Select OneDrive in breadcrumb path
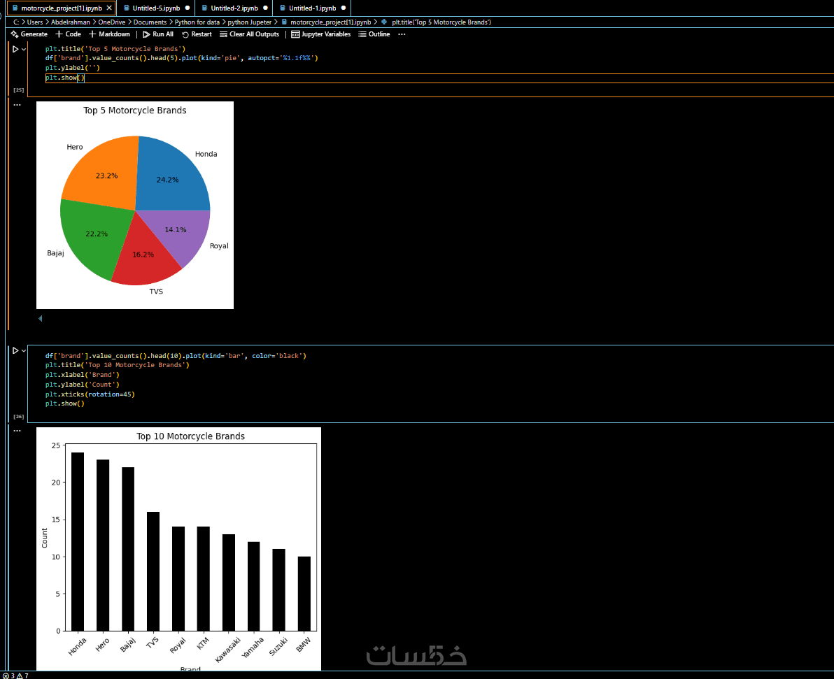 112,22
